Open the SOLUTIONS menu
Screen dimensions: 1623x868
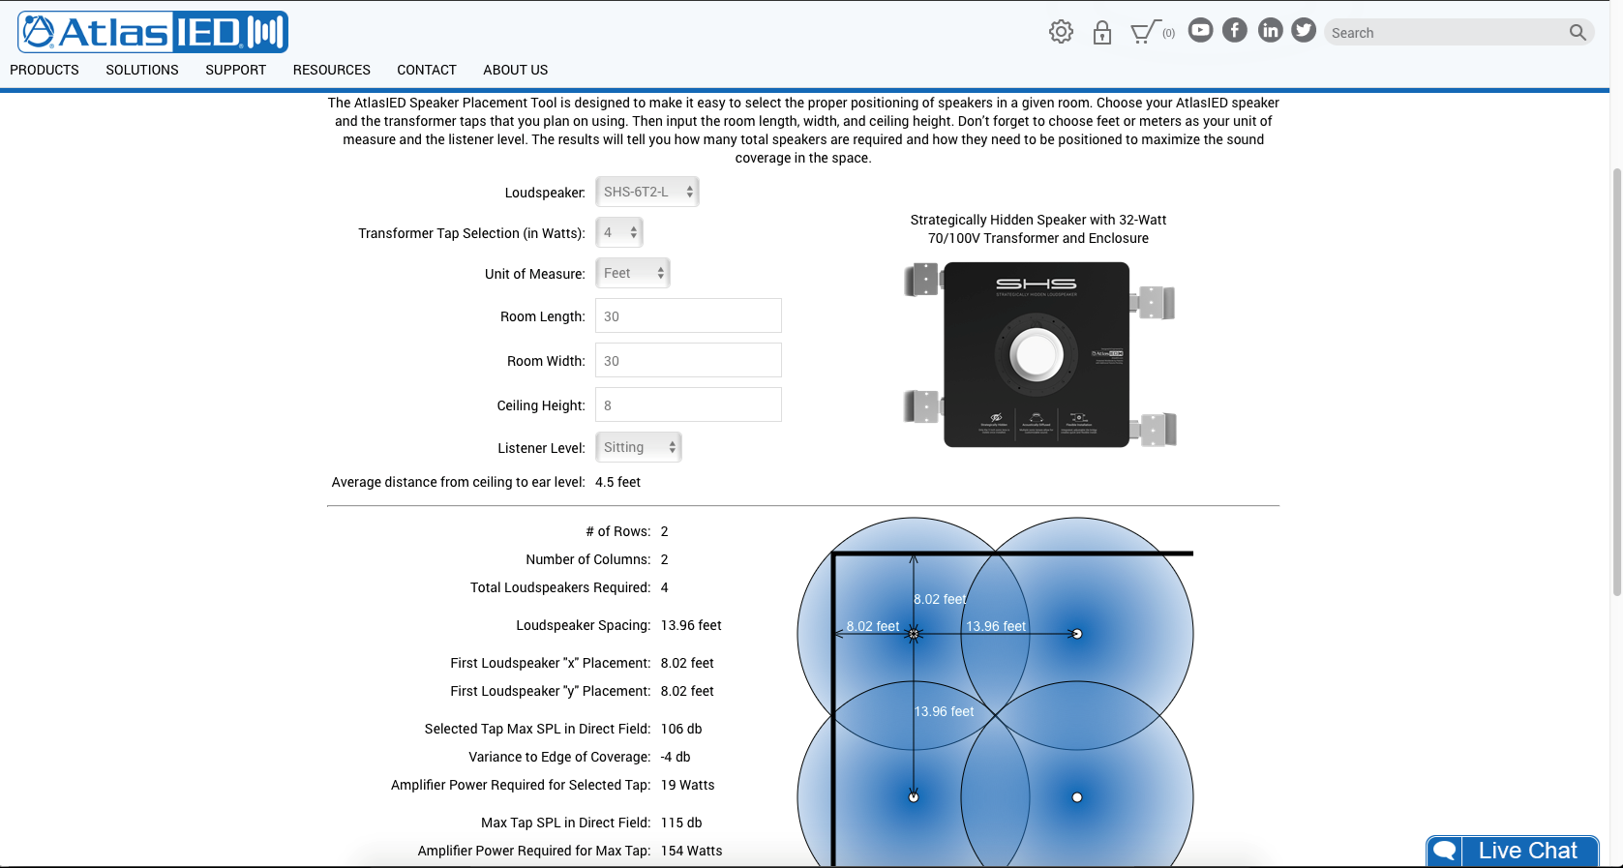pos(142,70)
